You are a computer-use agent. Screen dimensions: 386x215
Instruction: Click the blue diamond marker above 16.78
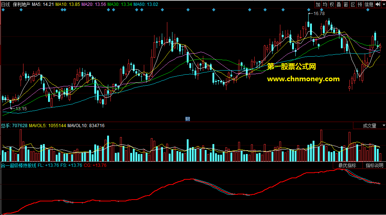pos(309,10)
